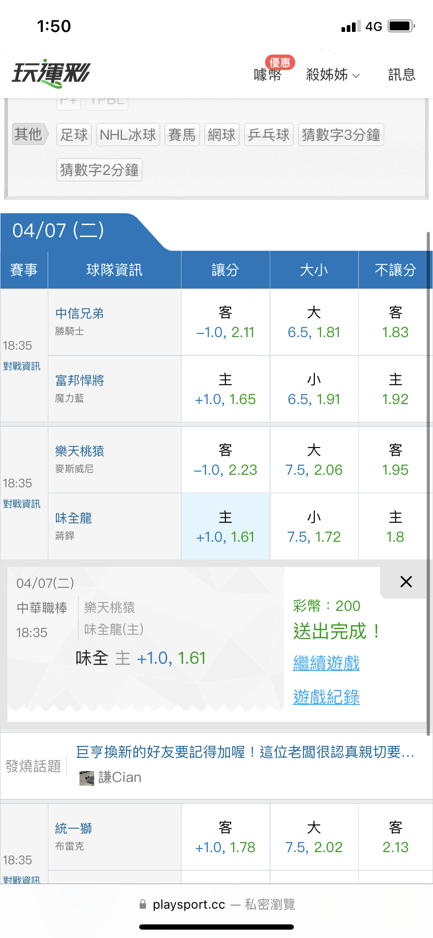Close the bet confirmation slip

point(406,582)
